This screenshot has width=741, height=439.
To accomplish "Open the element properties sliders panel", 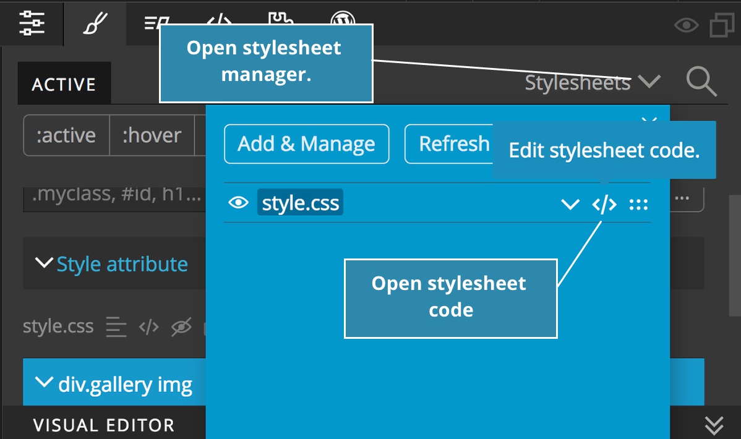I will [x=32, y=23].
